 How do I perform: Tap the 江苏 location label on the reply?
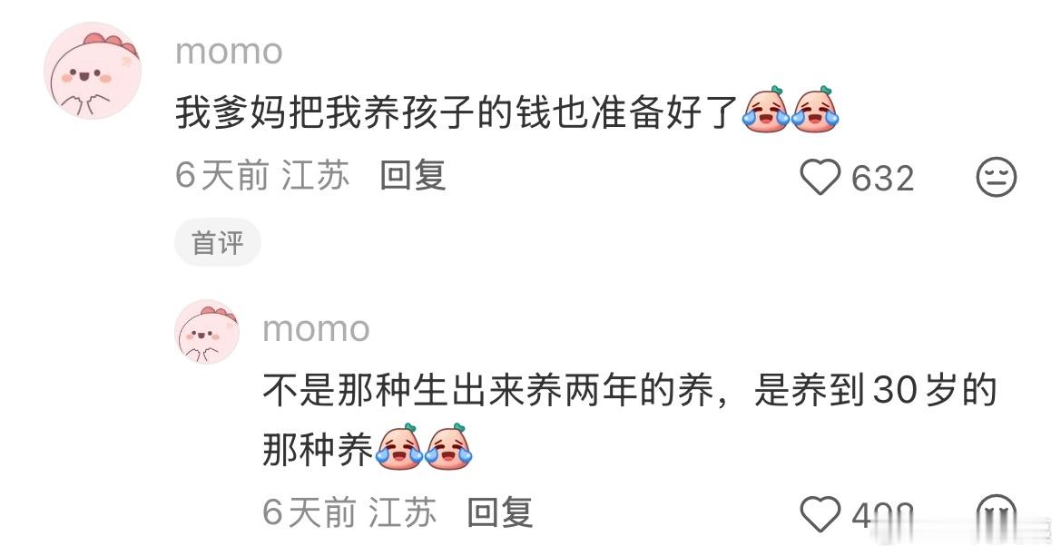coord(403,512)
